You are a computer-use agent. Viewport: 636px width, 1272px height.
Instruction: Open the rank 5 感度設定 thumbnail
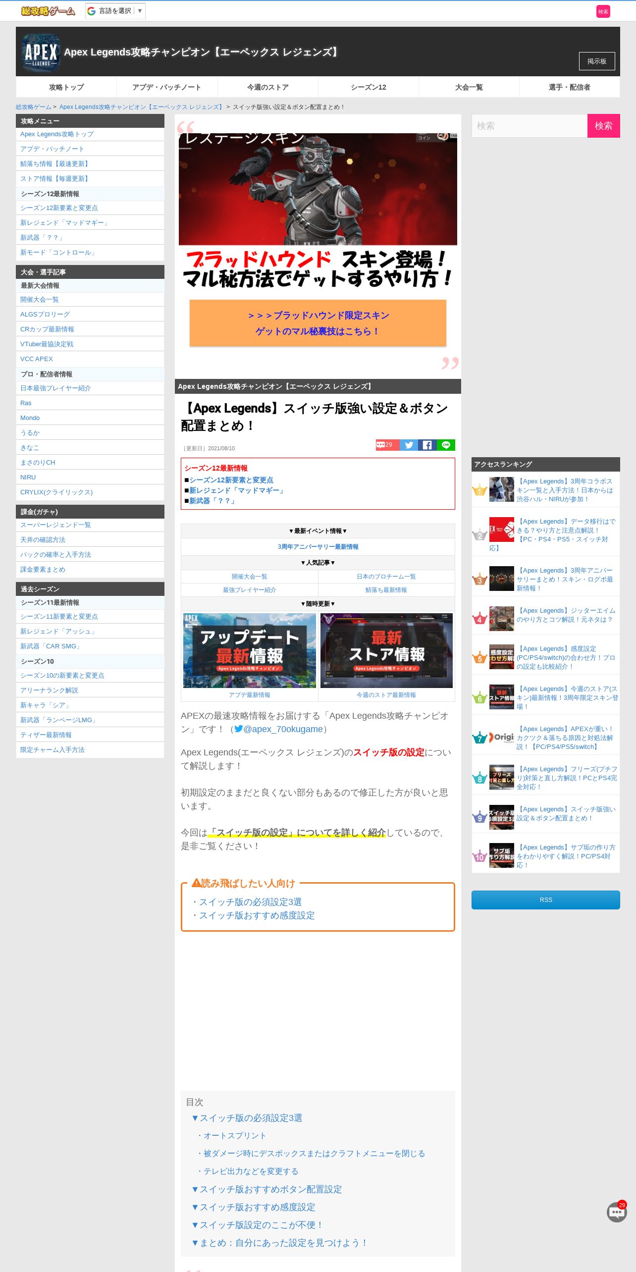502,657
